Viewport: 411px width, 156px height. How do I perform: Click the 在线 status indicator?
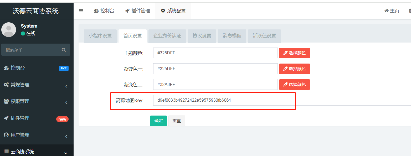(28, 33)
